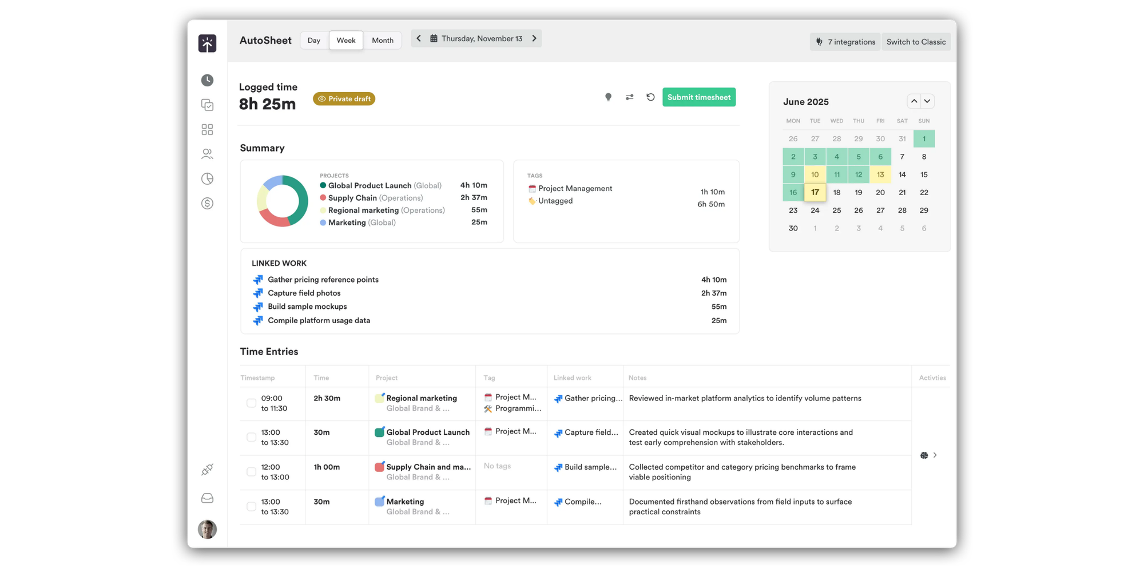Image resolution: width=1144 pixels, height=572 pixels.
Task: Select June 17 in the calendar
Action: pyautogui.click(x=815, y=192)
